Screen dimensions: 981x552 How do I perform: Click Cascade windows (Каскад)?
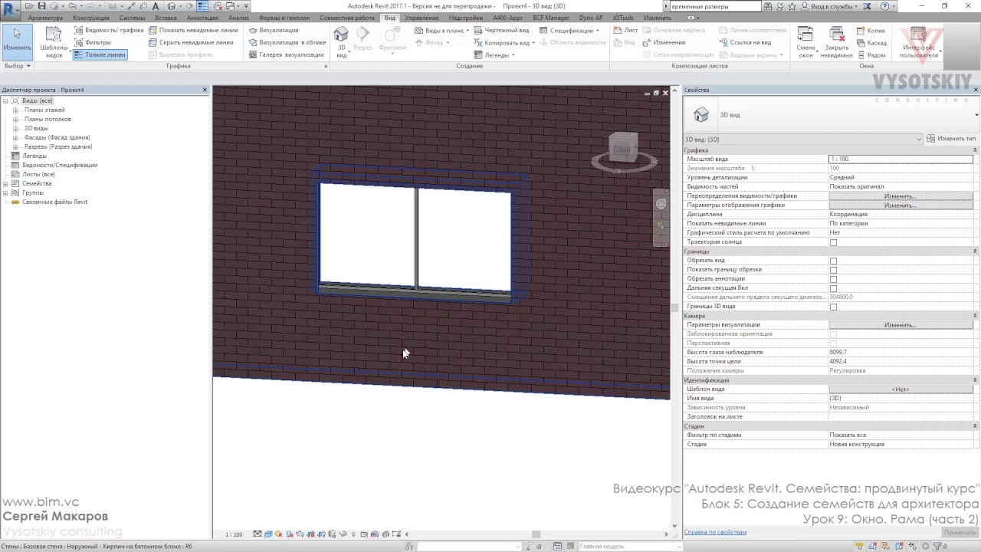(871, 43)
